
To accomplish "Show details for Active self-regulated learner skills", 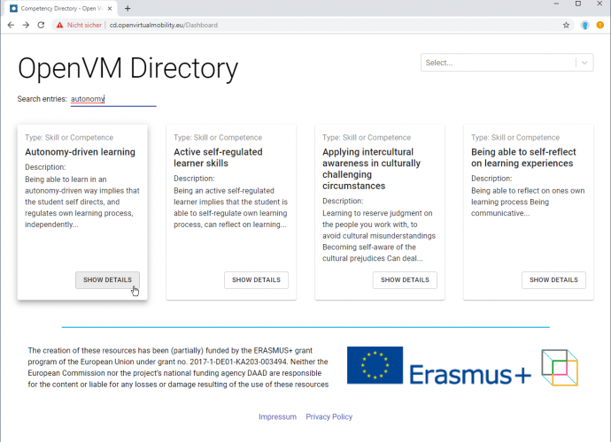I will point(256,279).
